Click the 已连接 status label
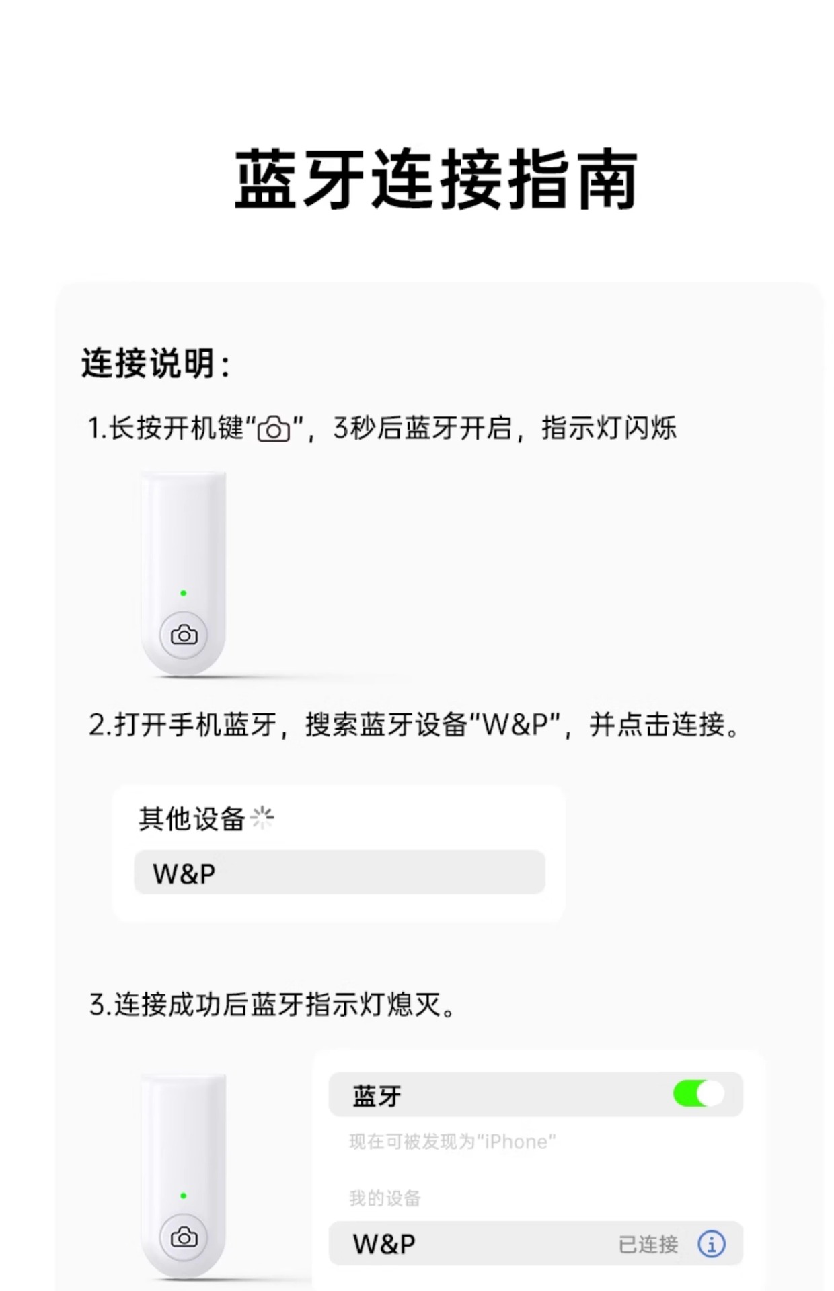Image resolution: width=834 pixels, height=1291 pixels. tap(648, 1245)
